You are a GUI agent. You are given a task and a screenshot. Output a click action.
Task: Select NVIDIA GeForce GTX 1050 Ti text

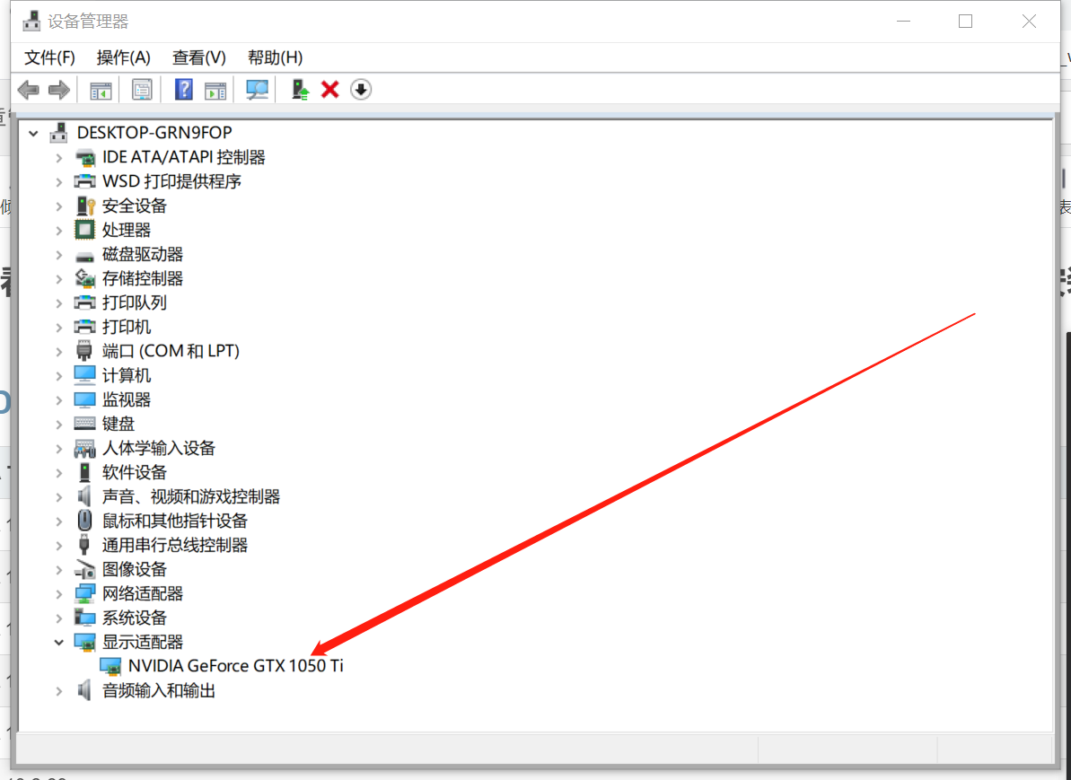(x=235, y=666)
